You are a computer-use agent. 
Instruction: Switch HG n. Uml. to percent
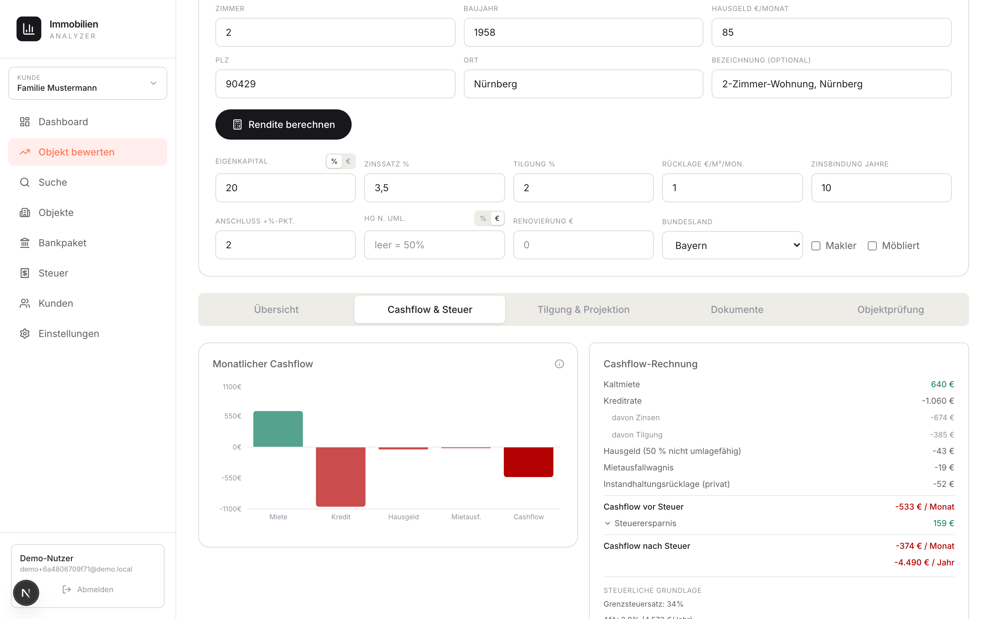click(x=483, y=218)
